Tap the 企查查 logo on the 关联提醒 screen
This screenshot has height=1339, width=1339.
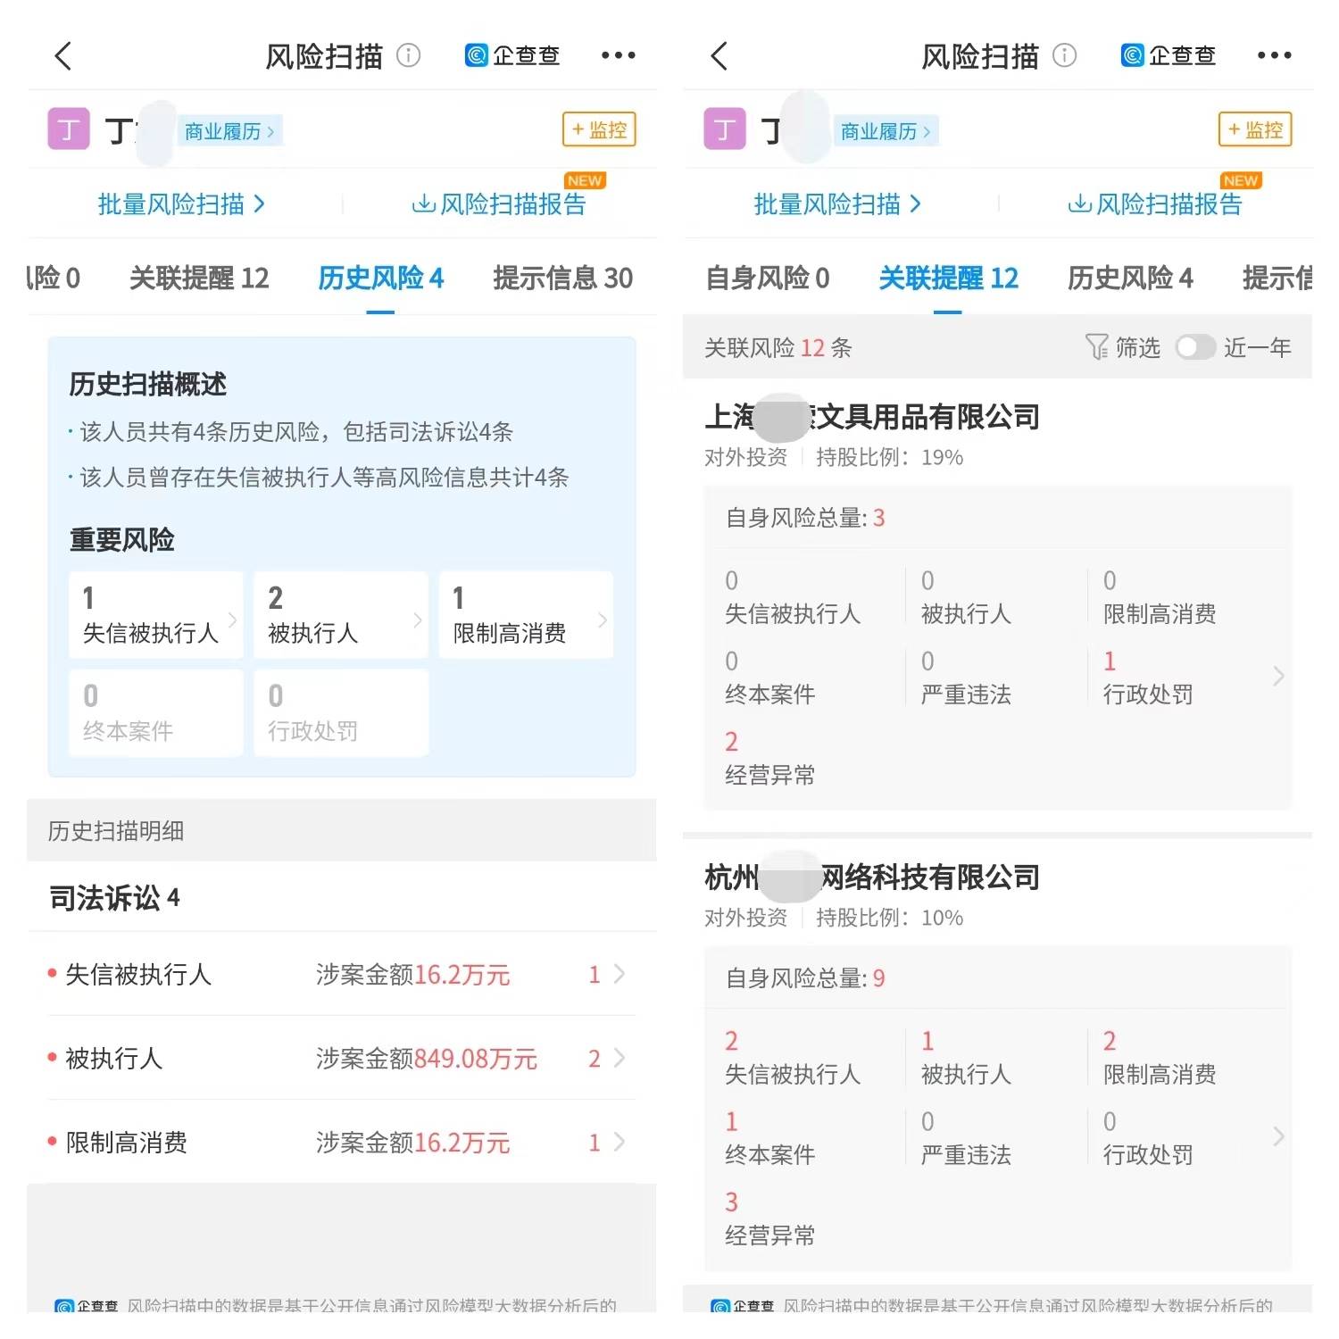(1169, 55)
